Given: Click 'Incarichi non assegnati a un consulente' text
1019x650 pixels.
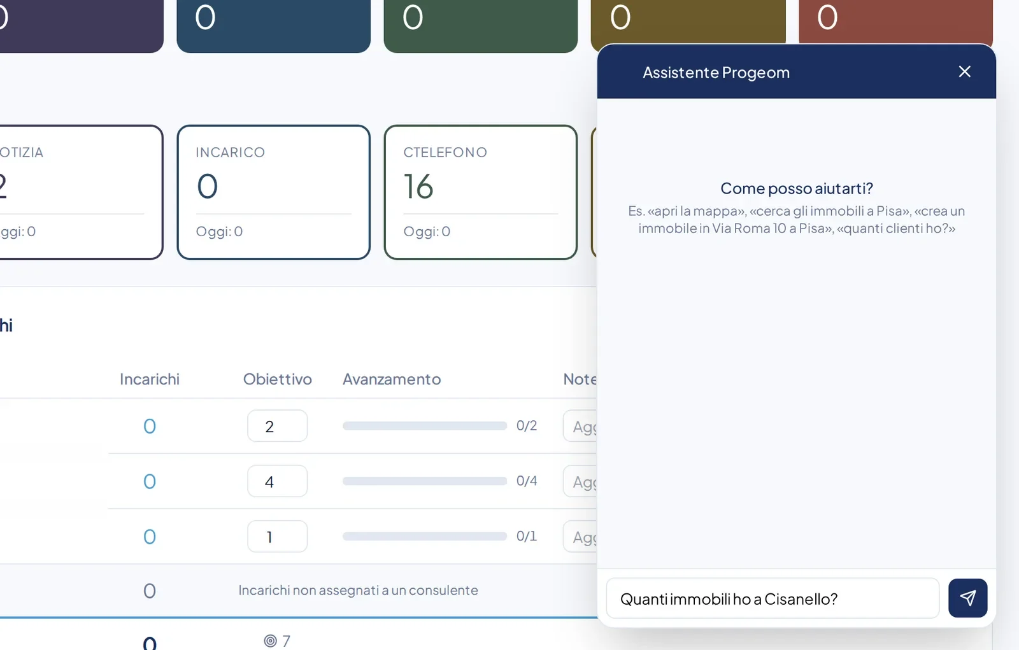Looking at the screenshot, I should 358,590.
